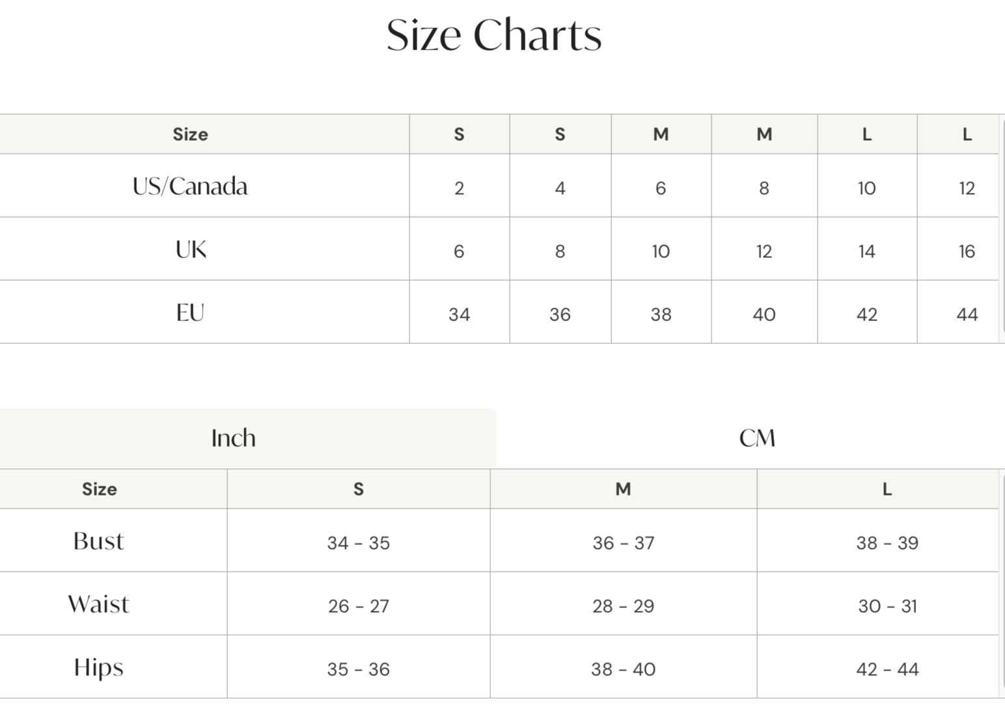Click the Hips row label

pyautogui.click(x=98, y=668)
